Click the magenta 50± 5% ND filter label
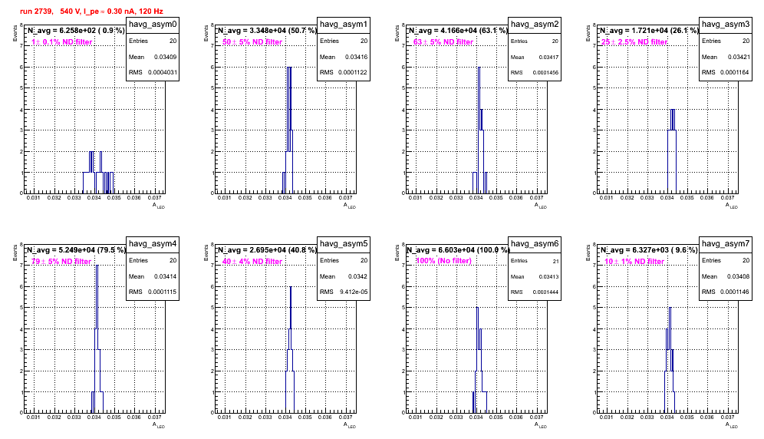Screen dimensions: 764x439 (x=252, y=42)
